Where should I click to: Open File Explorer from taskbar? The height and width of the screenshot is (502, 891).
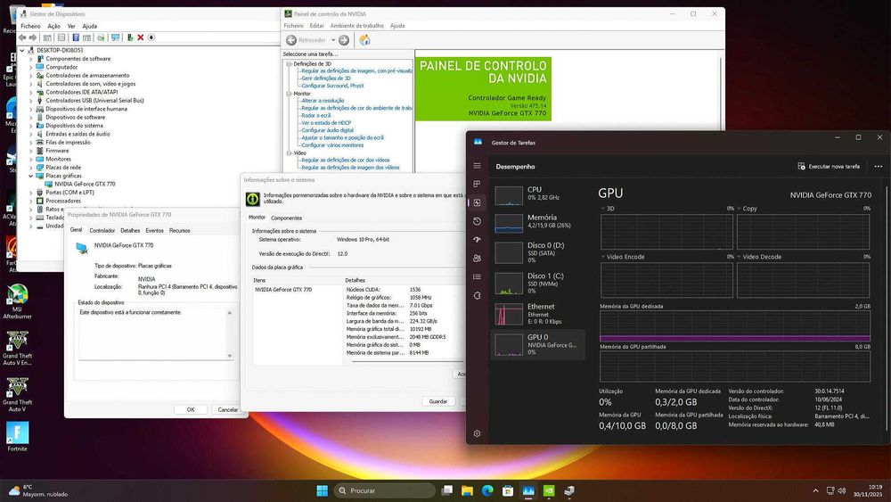467,490
